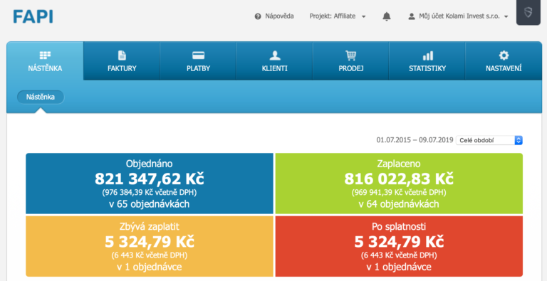Click the green Zaplaceno summary tile

(399, 184)
